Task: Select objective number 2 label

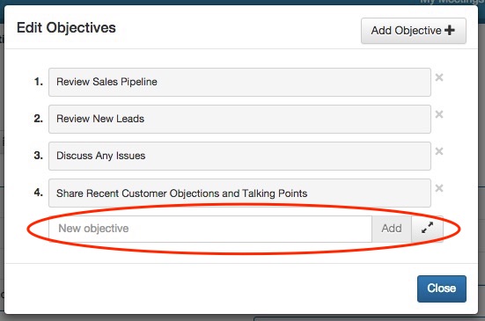Action: 39,119
